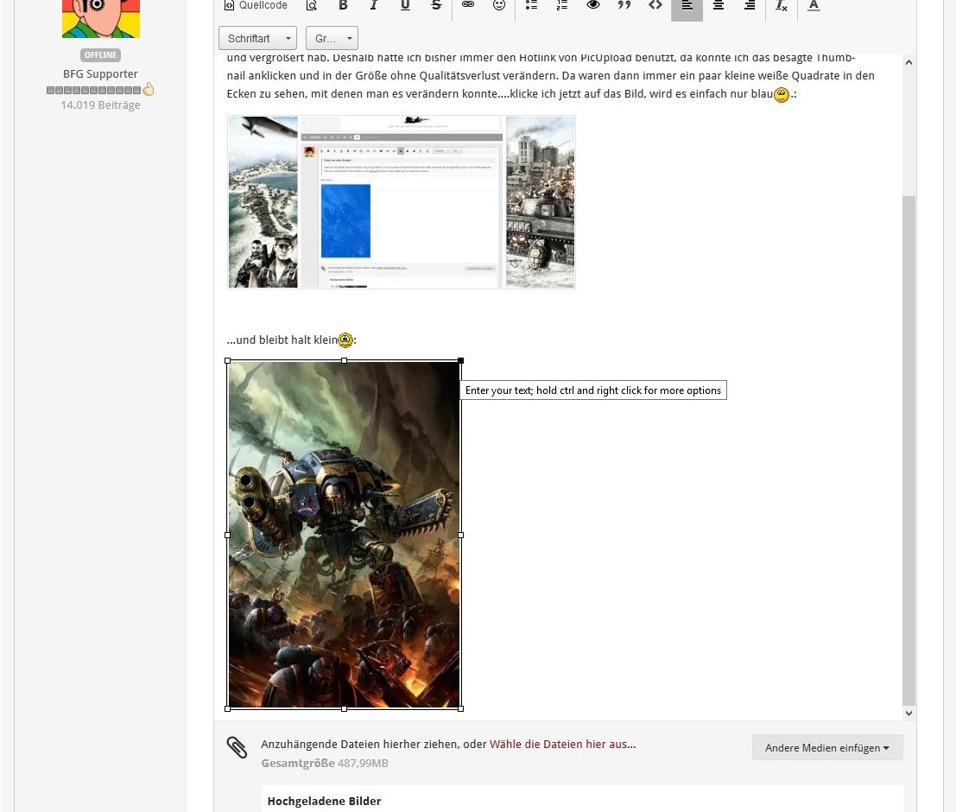Open Andere Medien einfügen dropdown
This screenshot has width=956, height=812.
pyautogui.click(x=827, y=748)
